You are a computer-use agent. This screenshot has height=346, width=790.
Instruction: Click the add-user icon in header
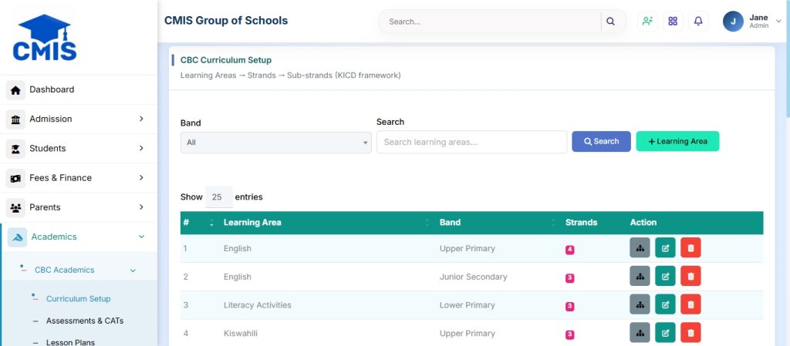[647, 21]
